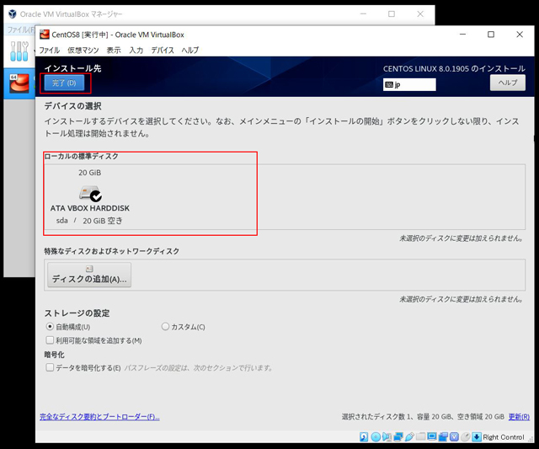The image size is (539, 449).
Task: Select the automatic configuration (自動構成) radio button
Action: point(50,326)
